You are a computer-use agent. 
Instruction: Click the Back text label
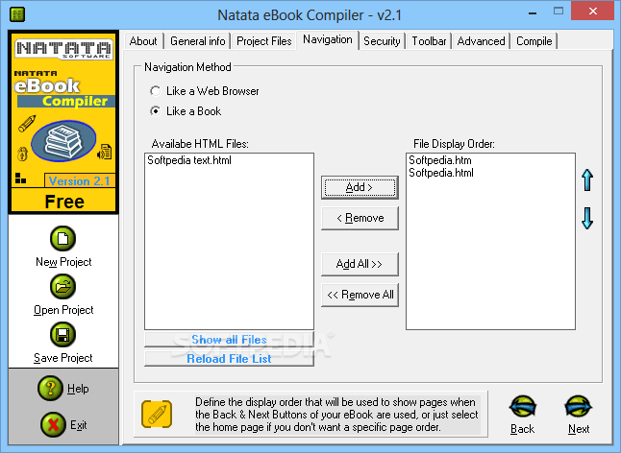[522, 429]
